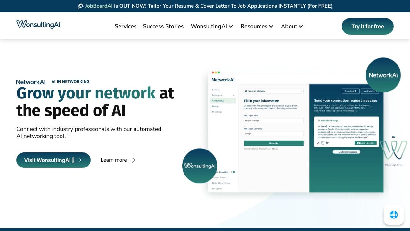Click the Favorites button in the preview

pyautogui.click(x=351, y=91)
